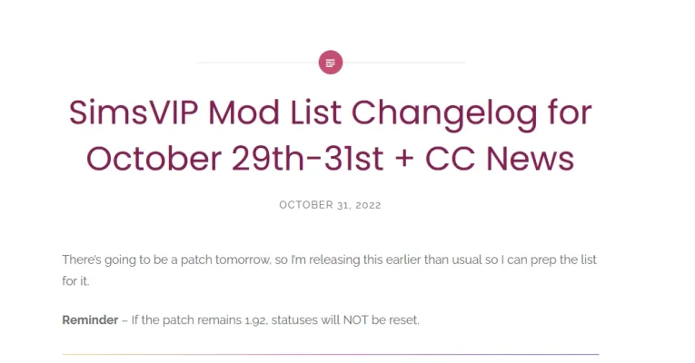Click the gray line left of pink icon
Viewport: 695px width, 363px height.
click(x=257, y=63)
